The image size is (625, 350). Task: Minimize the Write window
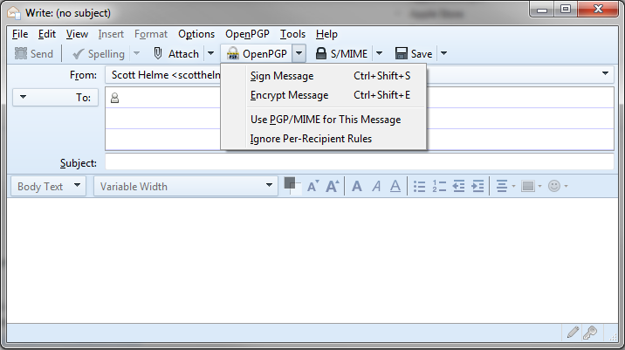pyautogui.click(x=542, y=10)
